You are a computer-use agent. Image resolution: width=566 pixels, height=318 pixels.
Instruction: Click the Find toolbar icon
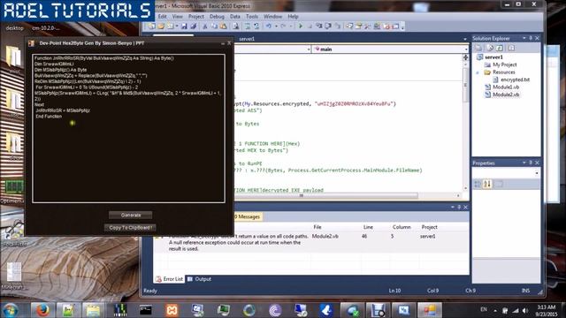[236, 26]
